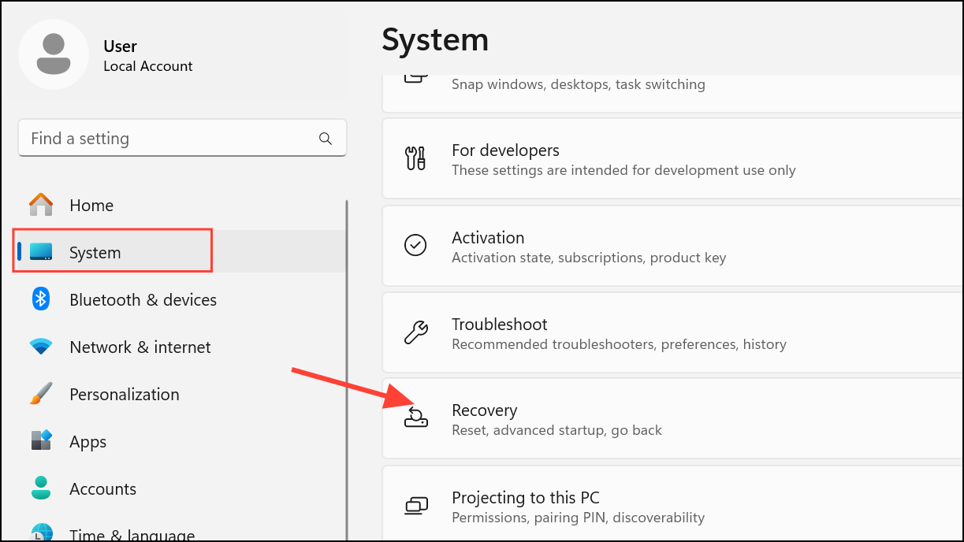Select the System icon in the sidebar
The image size is (964, 542).
point(40,251)
